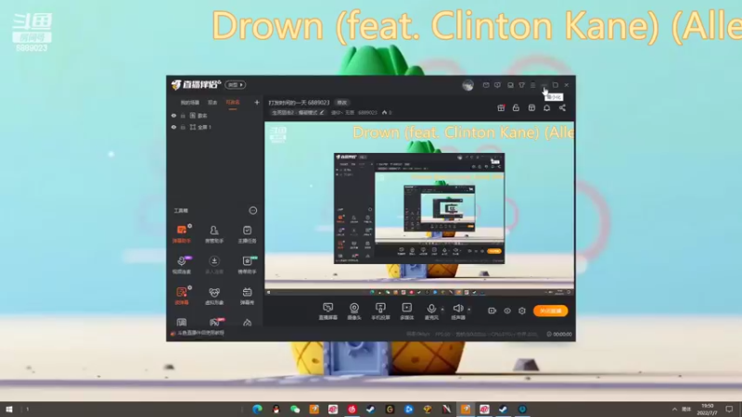
Task: Open the 主播任务 streamer tasks tool
Action: pos(247,234)
